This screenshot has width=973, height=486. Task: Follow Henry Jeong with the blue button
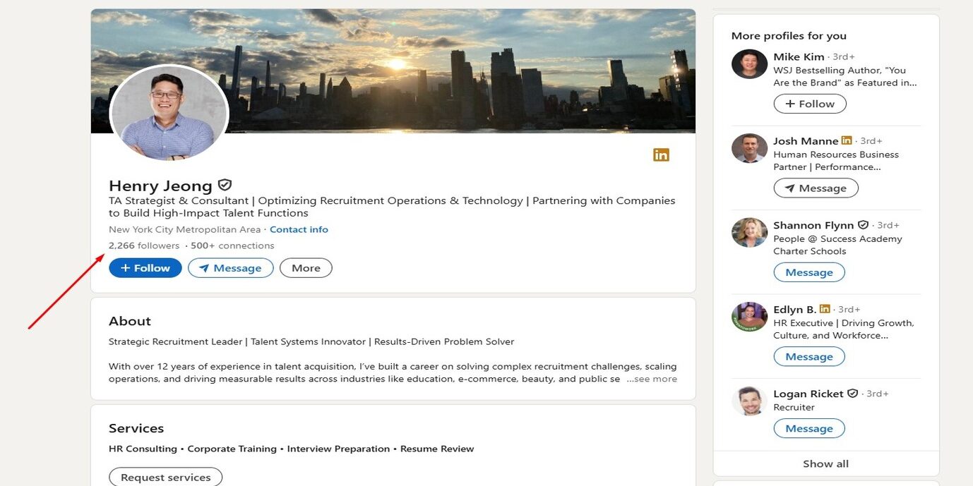click(x=145, y=268)
